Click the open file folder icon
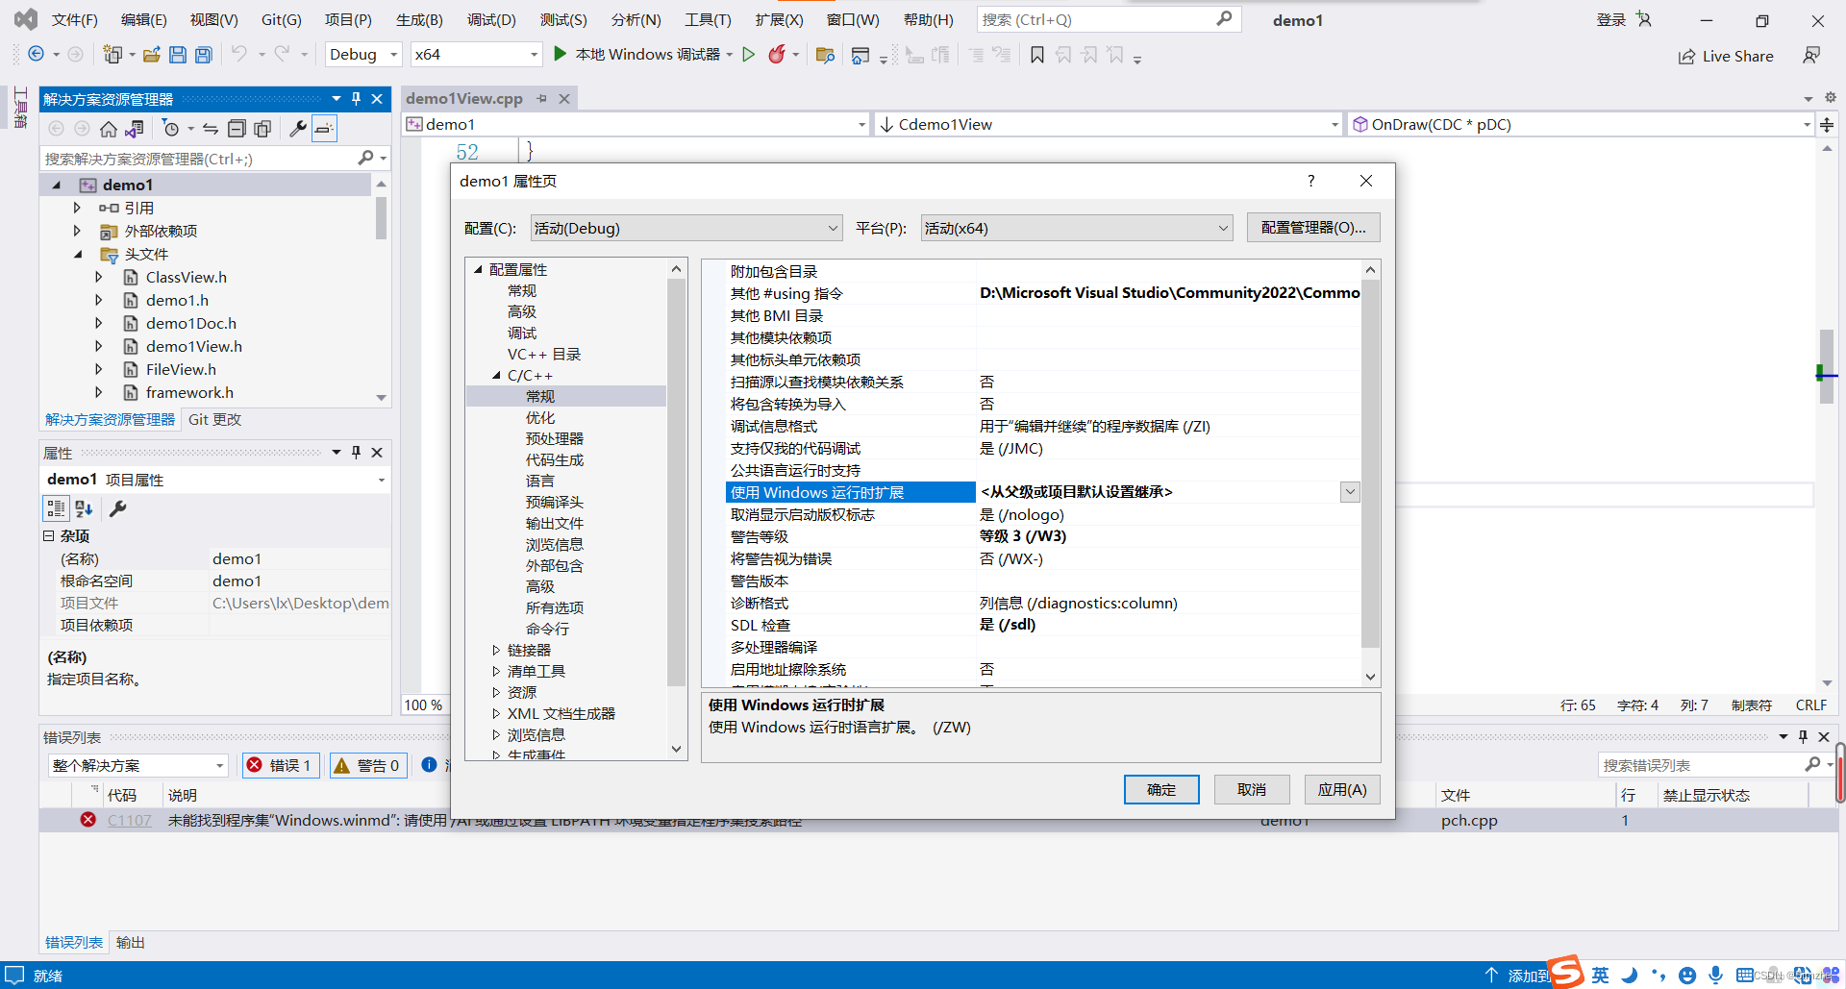1846x989 pixels. (151, 55)
